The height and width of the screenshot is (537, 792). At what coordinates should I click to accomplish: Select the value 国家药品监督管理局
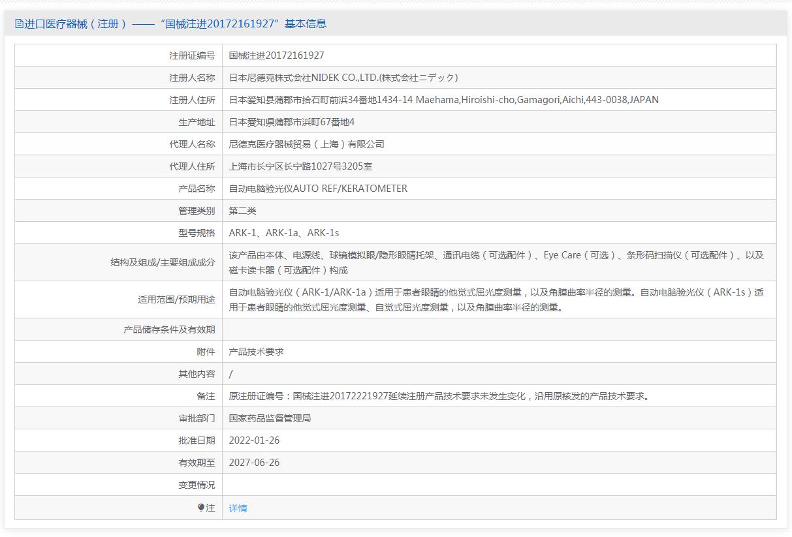(270, 418)
